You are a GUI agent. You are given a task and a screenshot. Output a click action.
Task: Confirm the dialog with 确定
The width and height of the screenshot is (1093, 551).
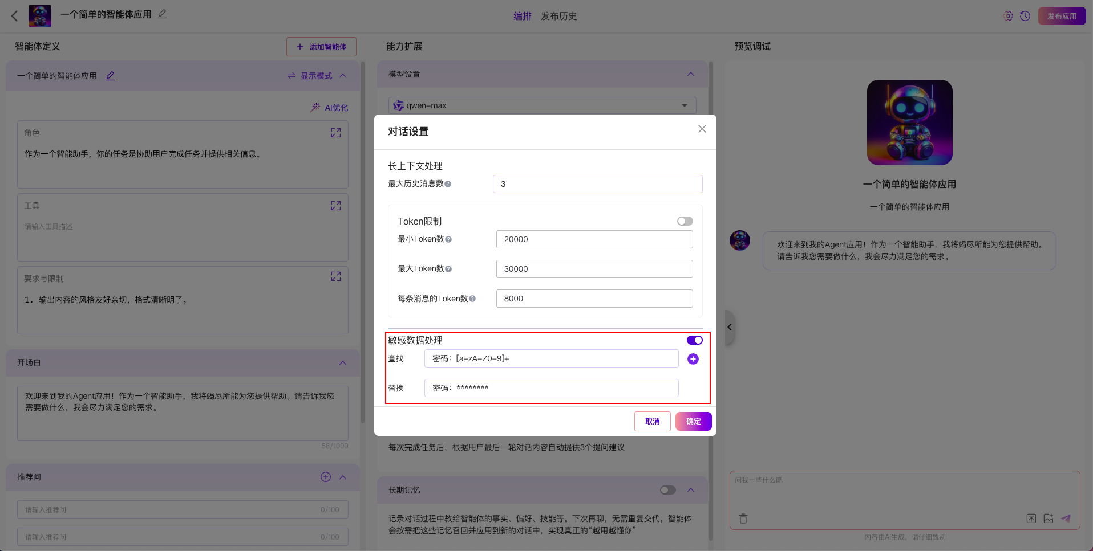tap(694, 422)
